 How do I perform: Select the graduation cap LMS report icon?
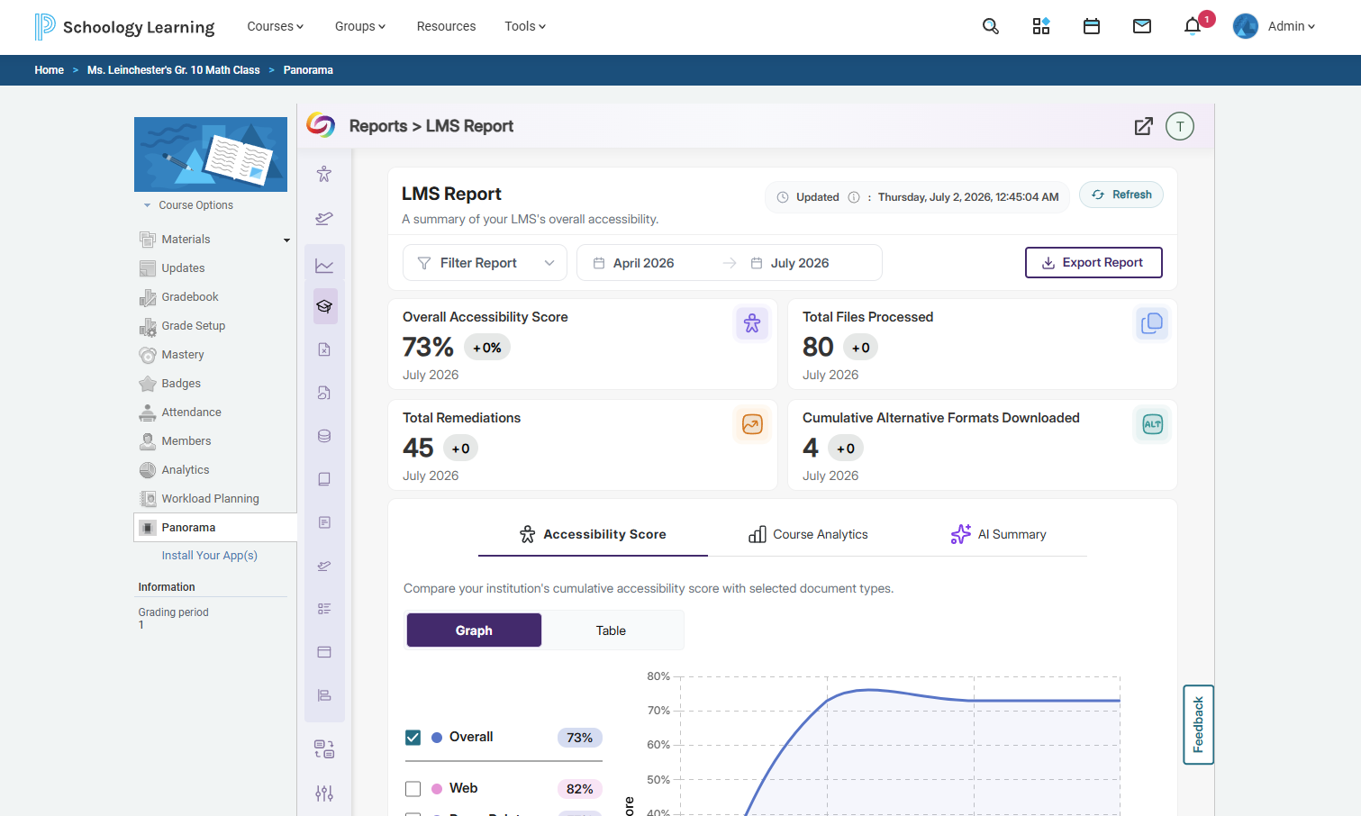(x=324, y=306)
